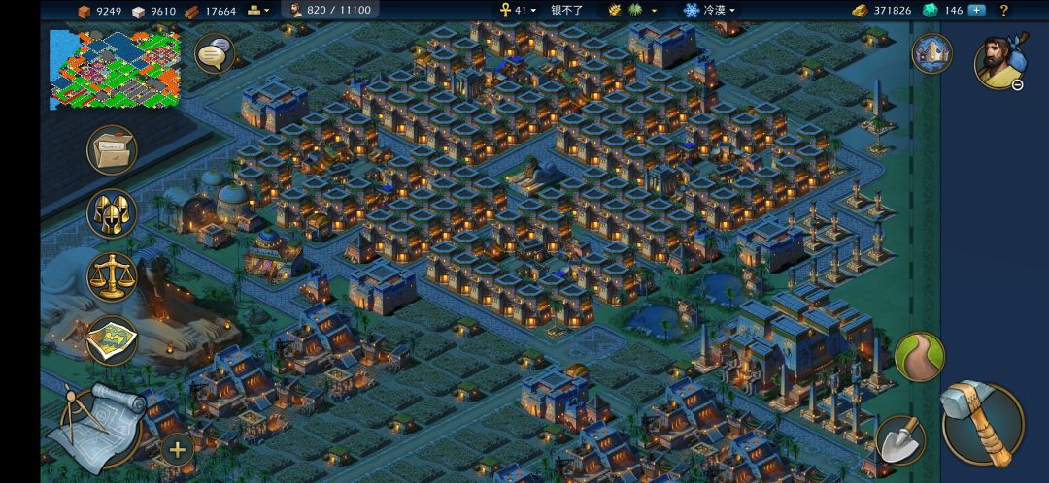Image resolution: width=1049 pixels, height=483 pixels.
Task: Click the round plus button beside blueprint
Action: tap(178, 450)
